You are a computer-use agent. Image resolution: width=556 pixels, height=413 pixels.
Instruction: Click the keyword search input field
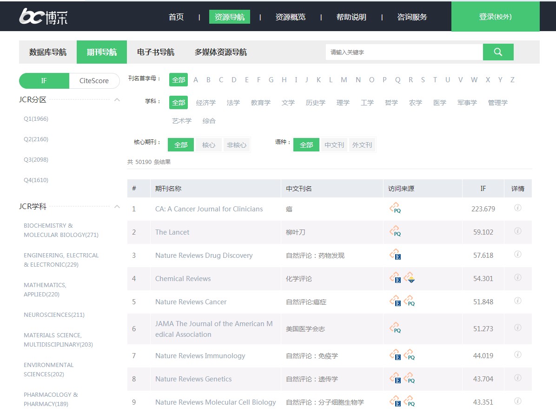tap(404, 52)
